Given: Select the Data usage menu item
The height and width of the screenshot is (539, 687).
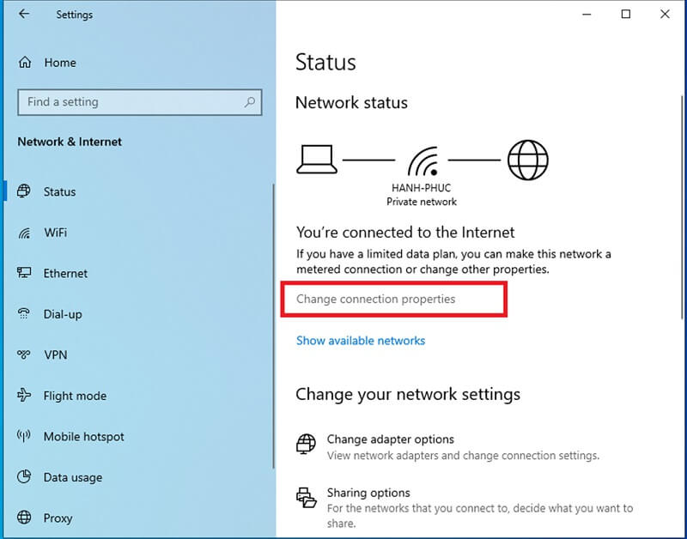Looking at the screenshot, I should pyautogui.click(x=73, y=477).
